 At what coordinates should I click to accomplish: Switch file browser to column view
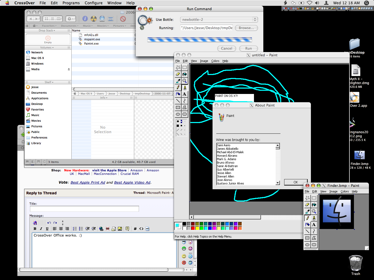pyautogui.click(x=59, y=19)
